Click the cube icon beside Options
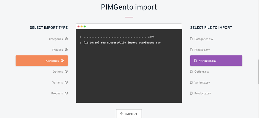Screen dimensions: 259x118 pos(66,72)
